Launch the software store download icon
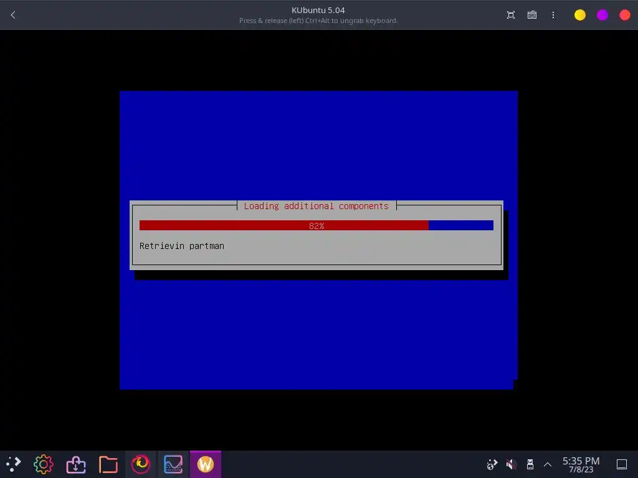The image size is (638, 478). point(76,464)
